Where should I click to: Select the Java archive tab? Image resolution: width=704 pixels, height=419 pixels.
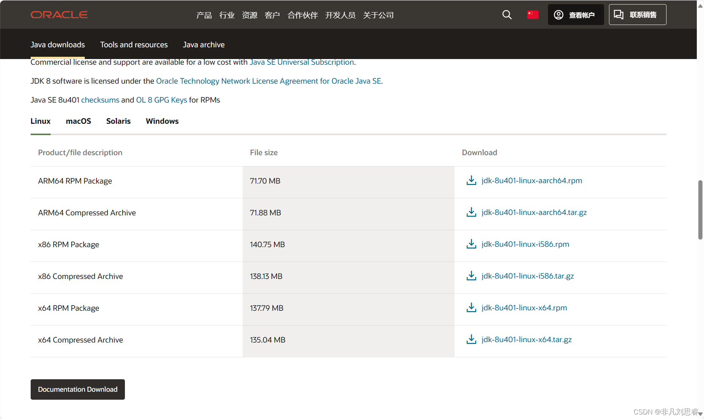tap(204, 45)
